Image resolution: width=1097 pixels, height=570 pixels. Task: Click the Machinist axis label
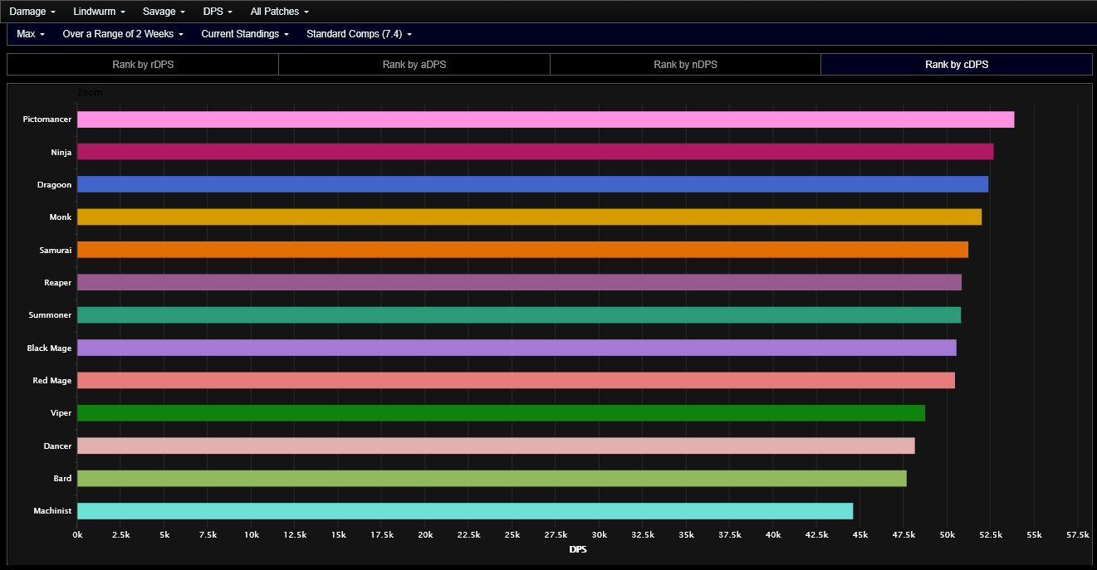(x=52, y=511)
